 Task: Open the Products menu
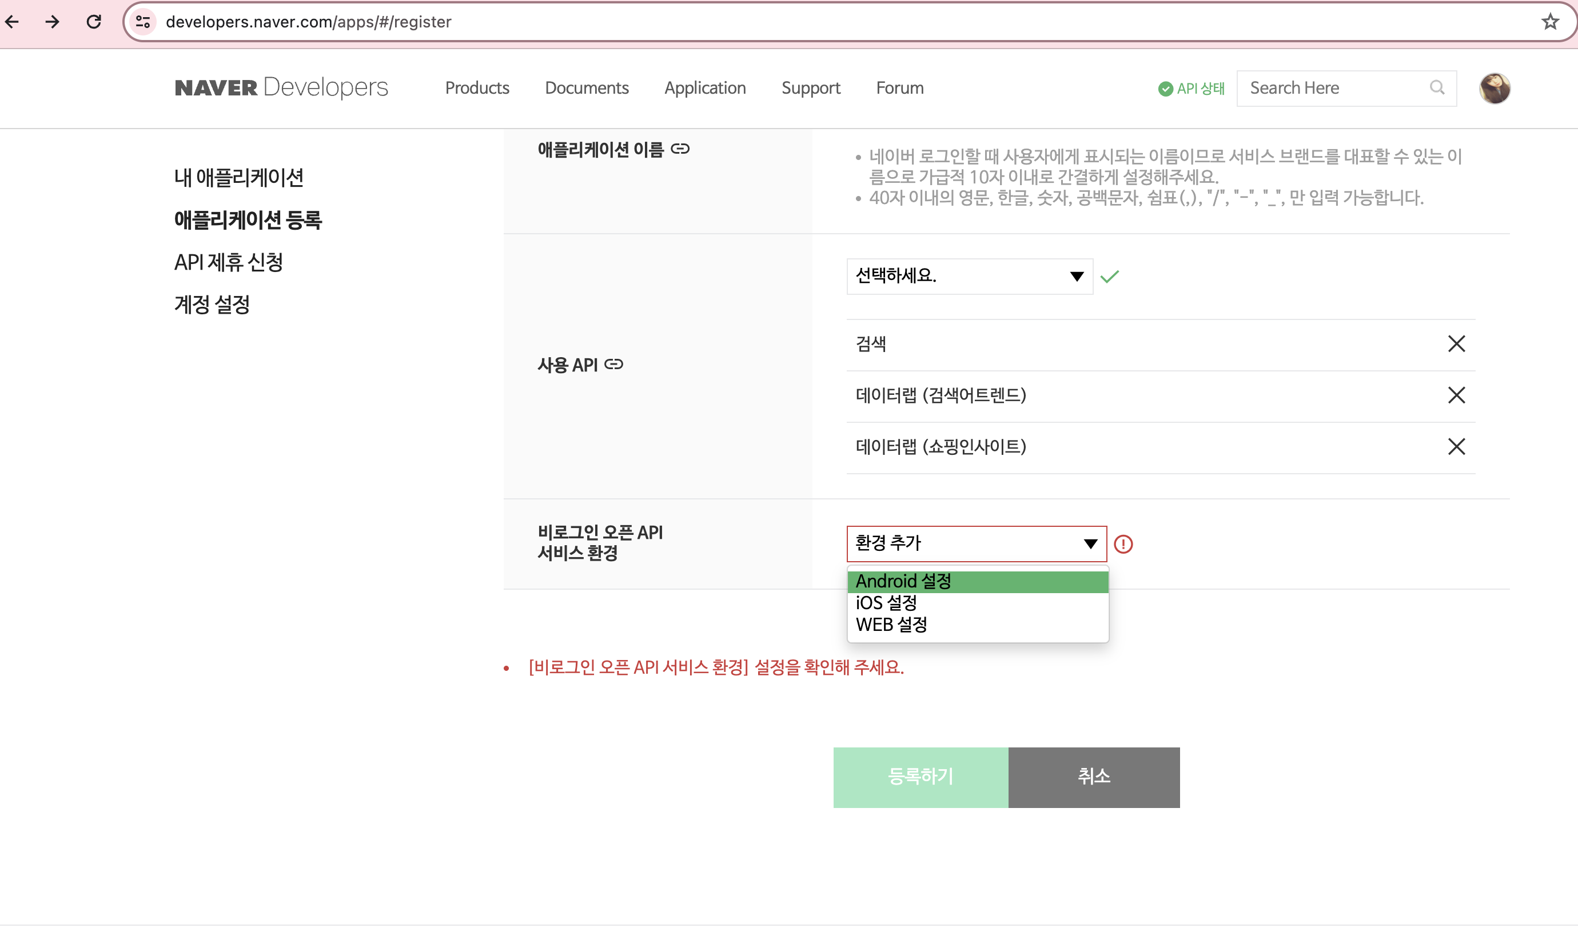coord(477,89)
